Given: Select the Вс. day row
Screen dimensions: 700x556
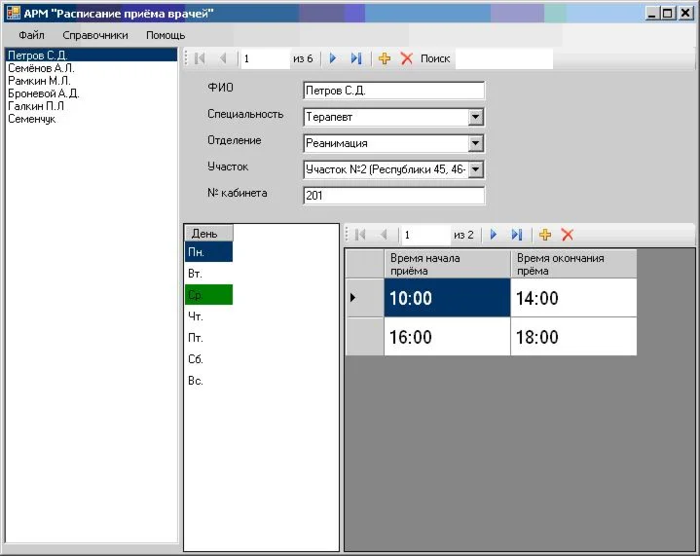Looking at the screenshot, I should (x=208, y=381).
